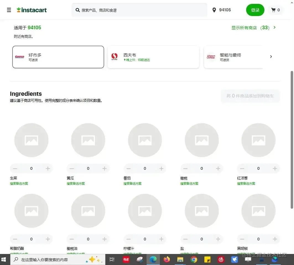
Task: Select the 西夫韦 Safeway store card
Action: (x=153, y=57)
